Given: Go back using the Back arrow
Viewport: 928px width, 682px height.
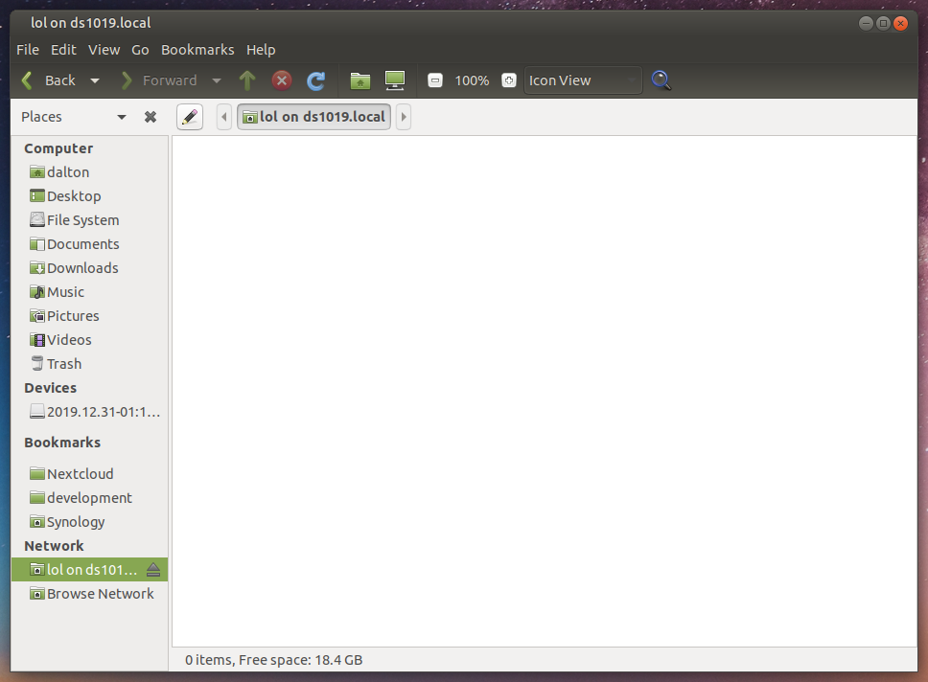Looking at the screenshot, I should [49, 80].
